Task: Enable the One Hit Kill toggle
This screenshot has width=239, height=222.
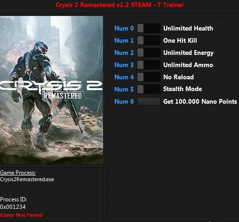Action: (149, 40)
